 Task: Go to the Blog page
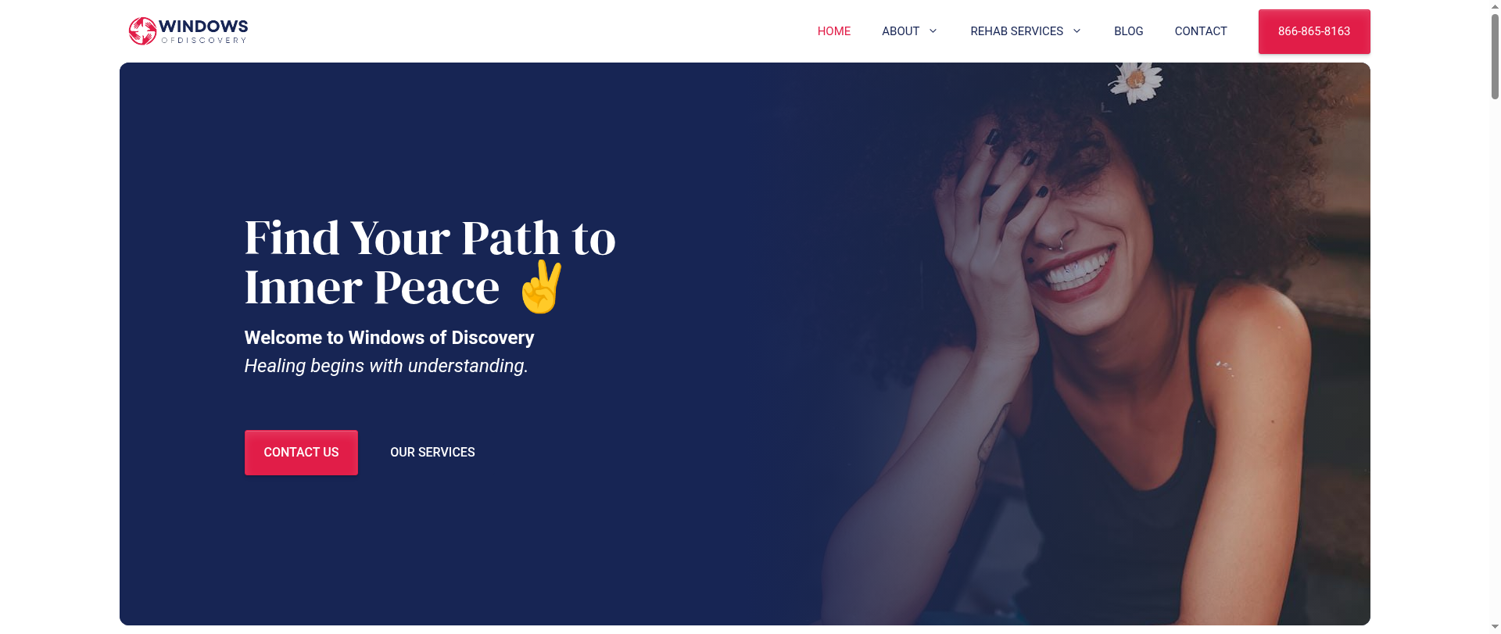[x=1128, y=31]
